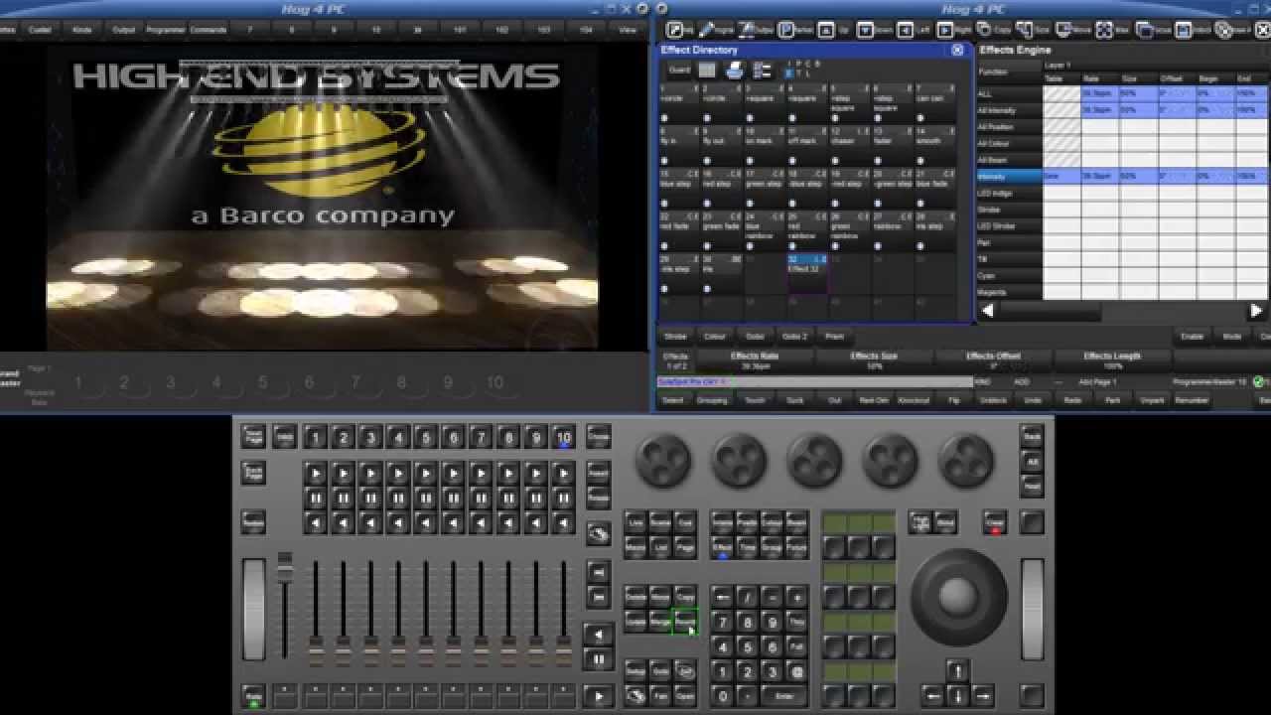Image resolution: width=1271 pixels, height=715 pixels.
Task: Click the Up window toolbar icon
Action: [x=834, y=31]
